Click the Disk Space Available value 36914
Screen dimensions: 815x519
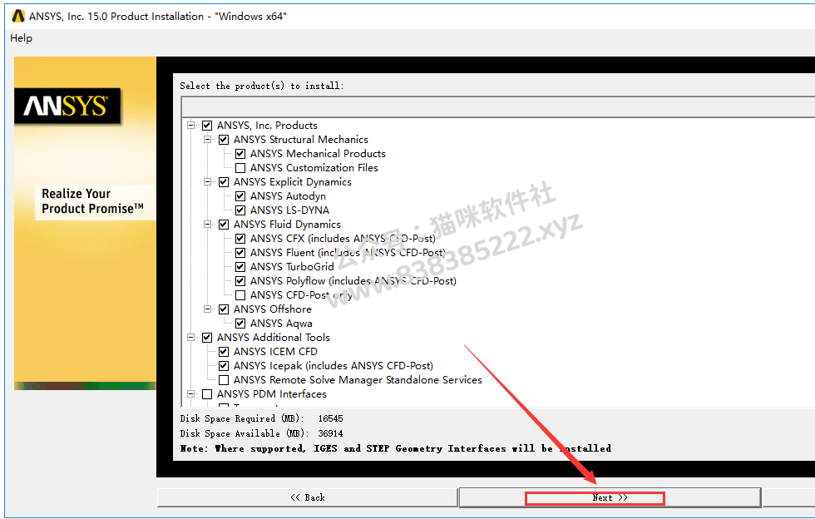[x=331, y=433]
